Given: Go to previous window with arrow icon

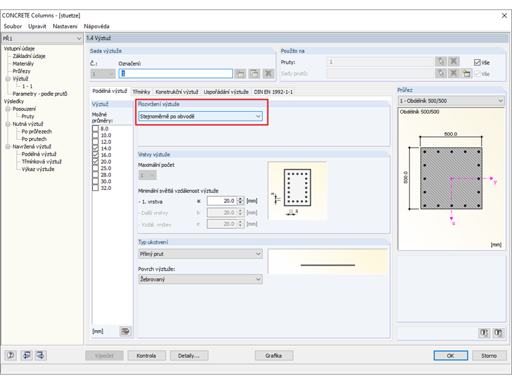Looking at the screenshot, I should 26,355.
